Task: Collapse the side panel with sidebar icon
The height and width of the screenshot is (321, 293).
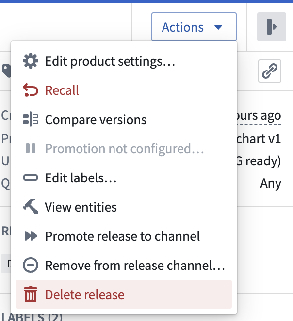Action: [x=271, y=27]
